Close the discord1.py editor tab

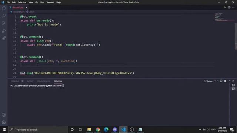click(x=26, y=7)
